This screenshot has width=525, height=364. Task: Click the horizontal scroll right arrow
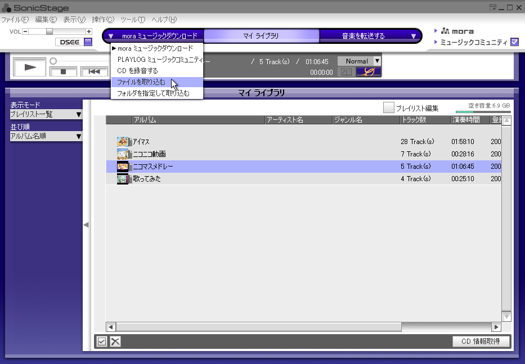coord(496,327)
